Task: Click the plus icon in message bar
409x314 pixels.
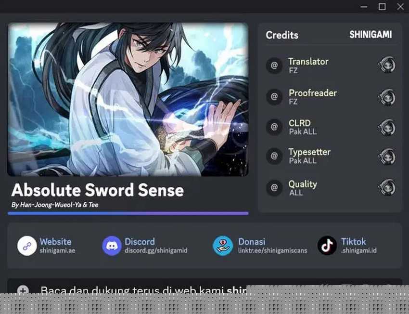Action: coord(23,290)
